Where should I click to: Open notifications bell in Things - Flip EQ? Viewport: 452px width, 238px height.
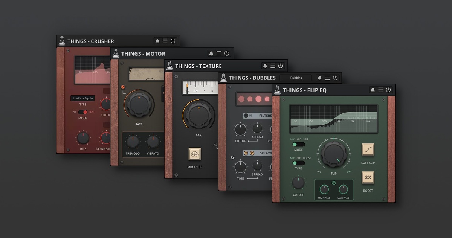373,90
